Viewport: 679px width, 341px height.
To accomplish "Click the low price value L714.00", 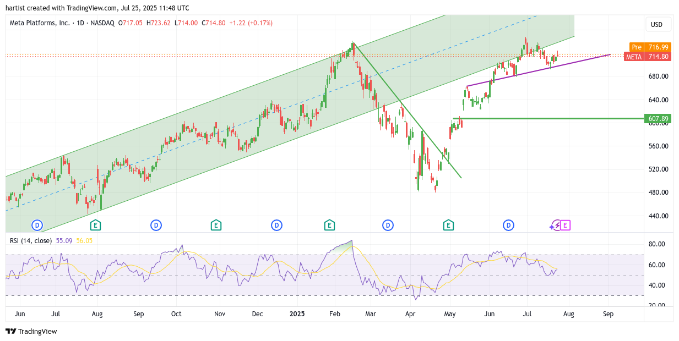I will tap(186, 23).
